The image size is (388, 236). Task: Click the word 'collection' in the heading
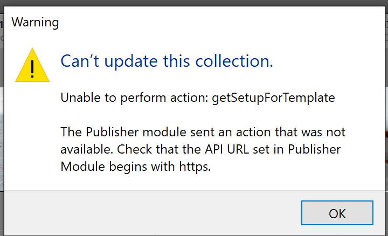point(234,61)
